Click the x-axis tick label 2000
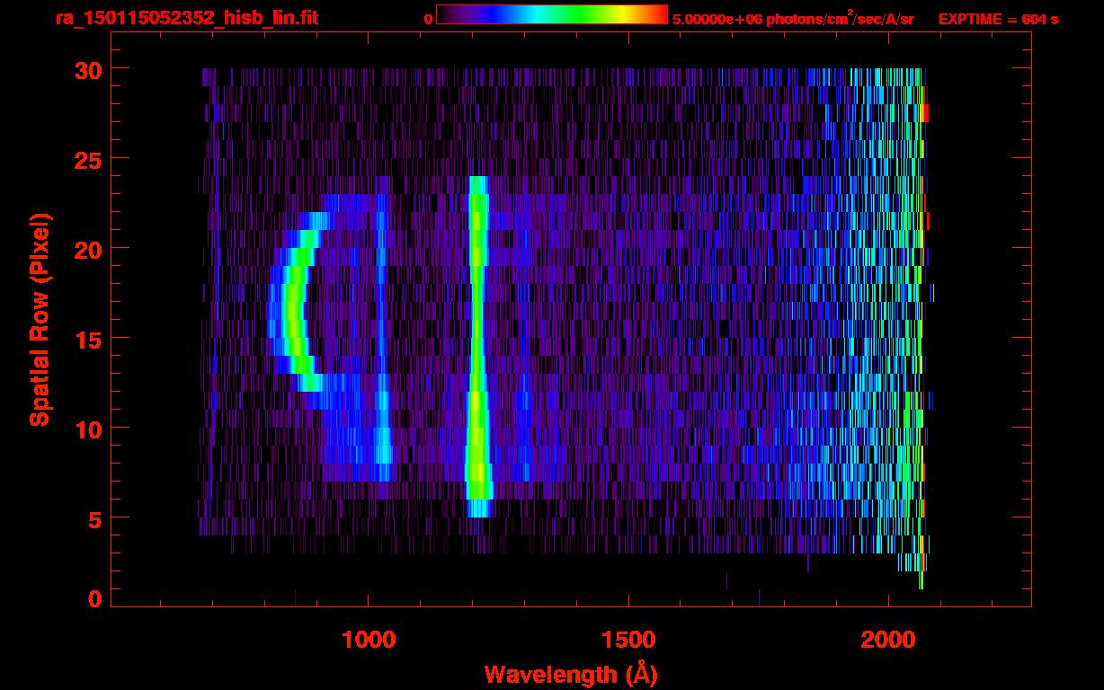1104x690 pixels. (888, 640)
